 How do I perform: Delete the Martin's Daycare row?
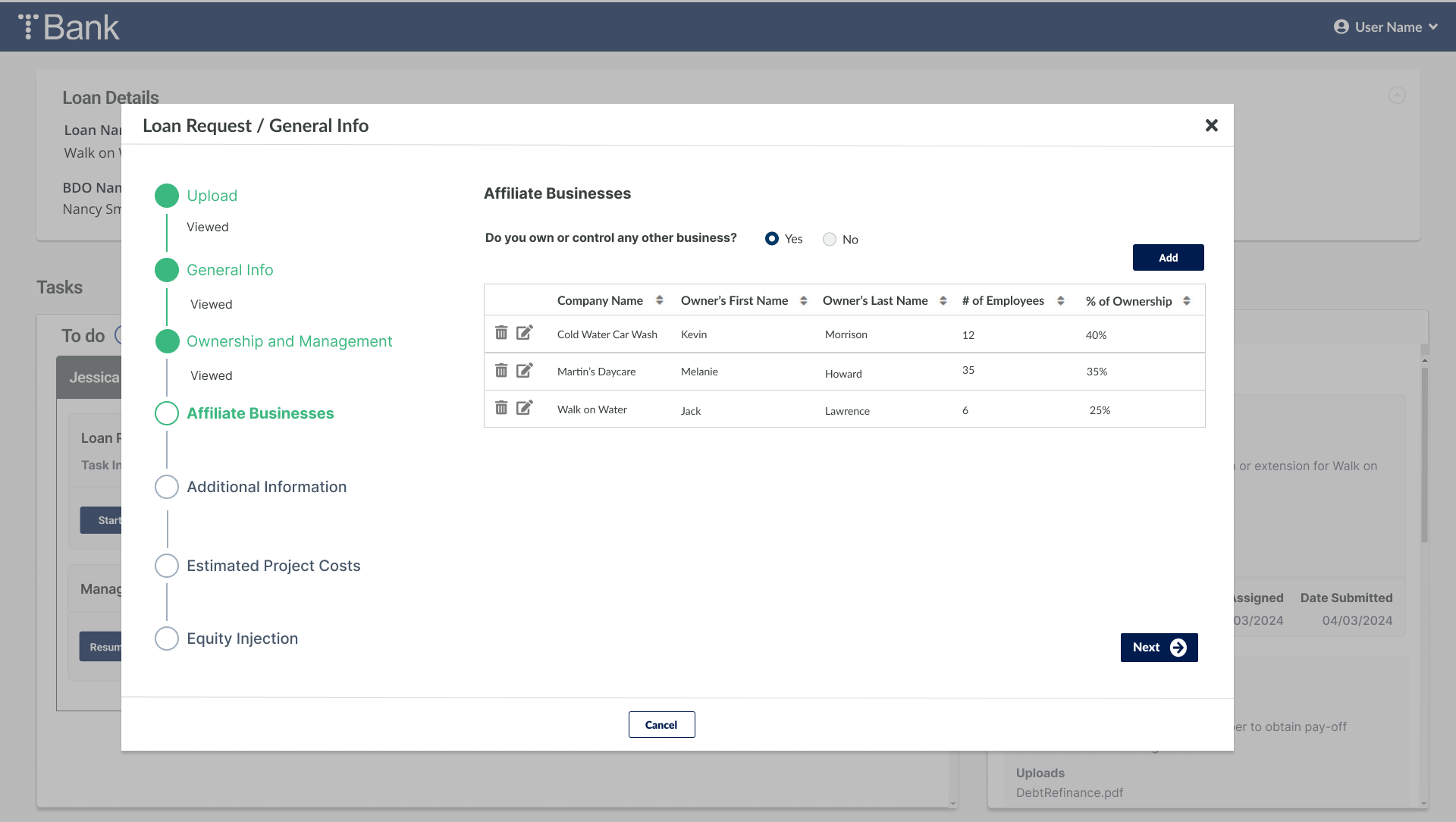501,371
